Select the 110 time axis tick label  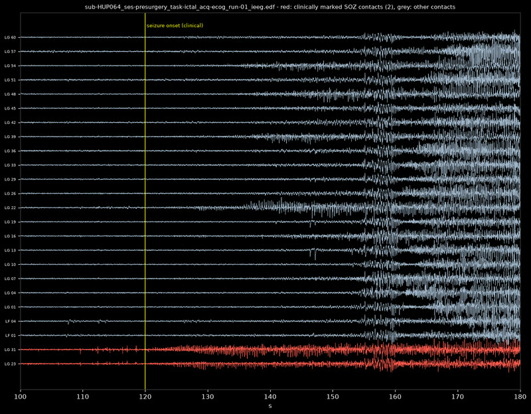[82, 396]
